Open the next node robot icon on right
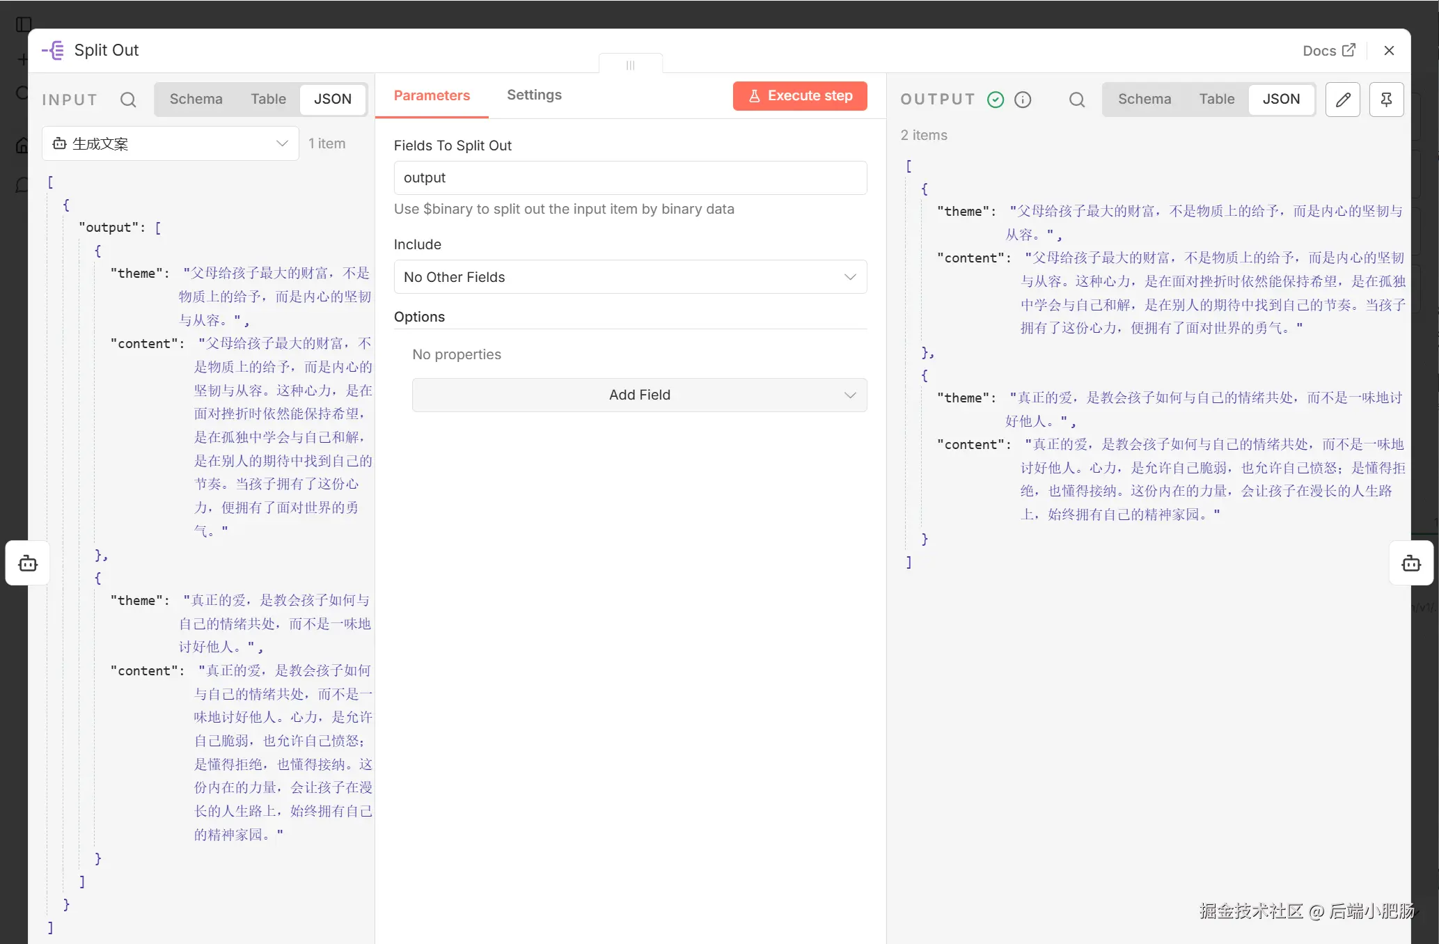 click(1411, 563)
